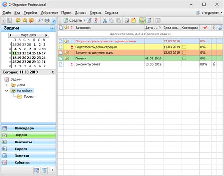Click the mark task completed icon
224x176 pixels.
127,20
